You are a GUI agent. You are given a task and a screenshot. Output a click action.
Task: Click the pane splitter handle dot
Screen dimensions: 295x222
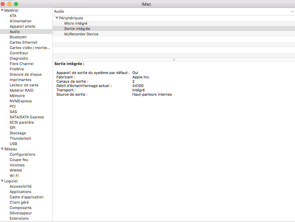[174, 60]
